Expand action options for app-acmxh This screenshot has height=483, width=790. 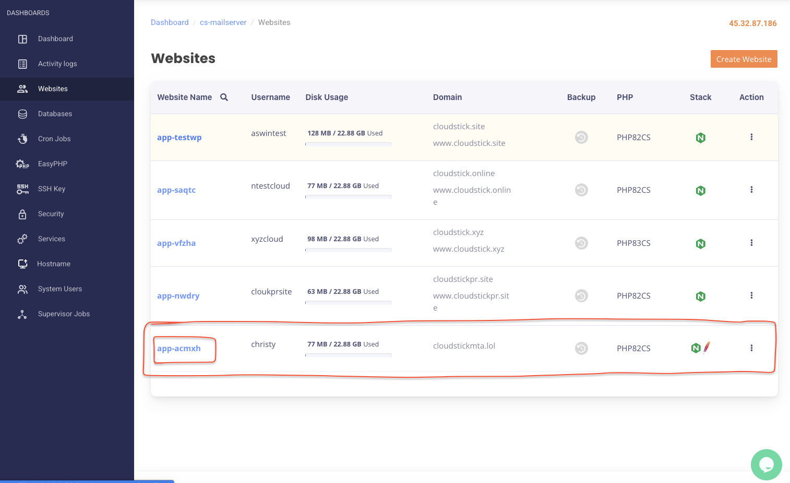point(751,348)
